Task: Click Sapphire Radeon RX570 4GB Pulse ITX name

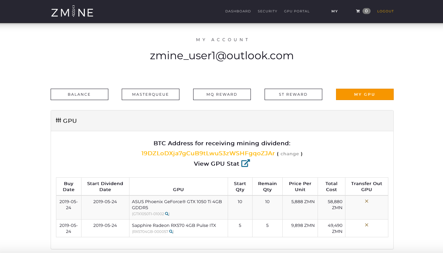Action: (174, 225)
